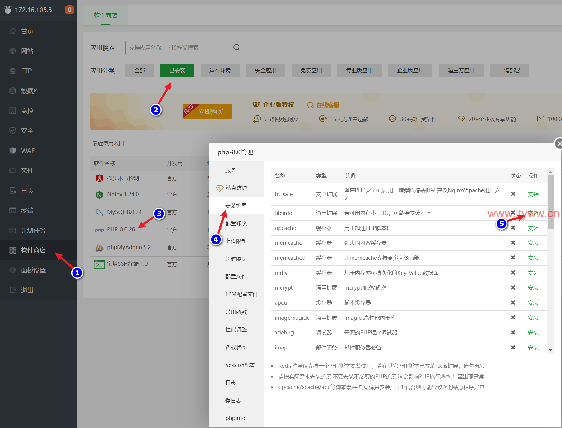The width and height of the screenshot is (562, 428).
Task: Click 安装 link for imap extension
Action: click(x=533, y=348)
